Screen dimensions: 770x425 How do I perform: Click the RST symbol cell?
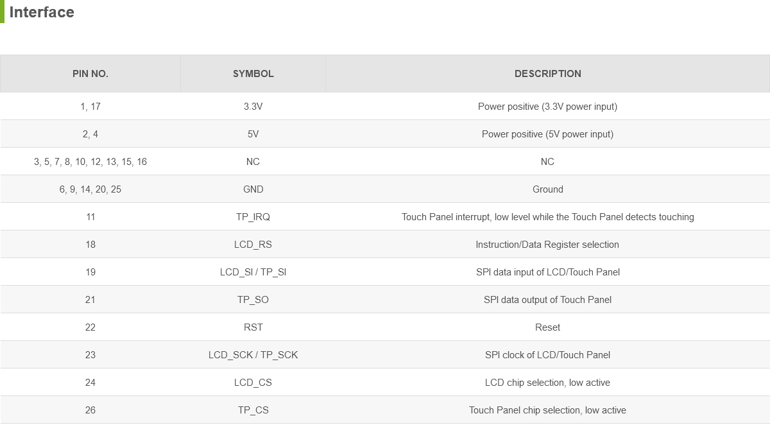pos(253,327)
